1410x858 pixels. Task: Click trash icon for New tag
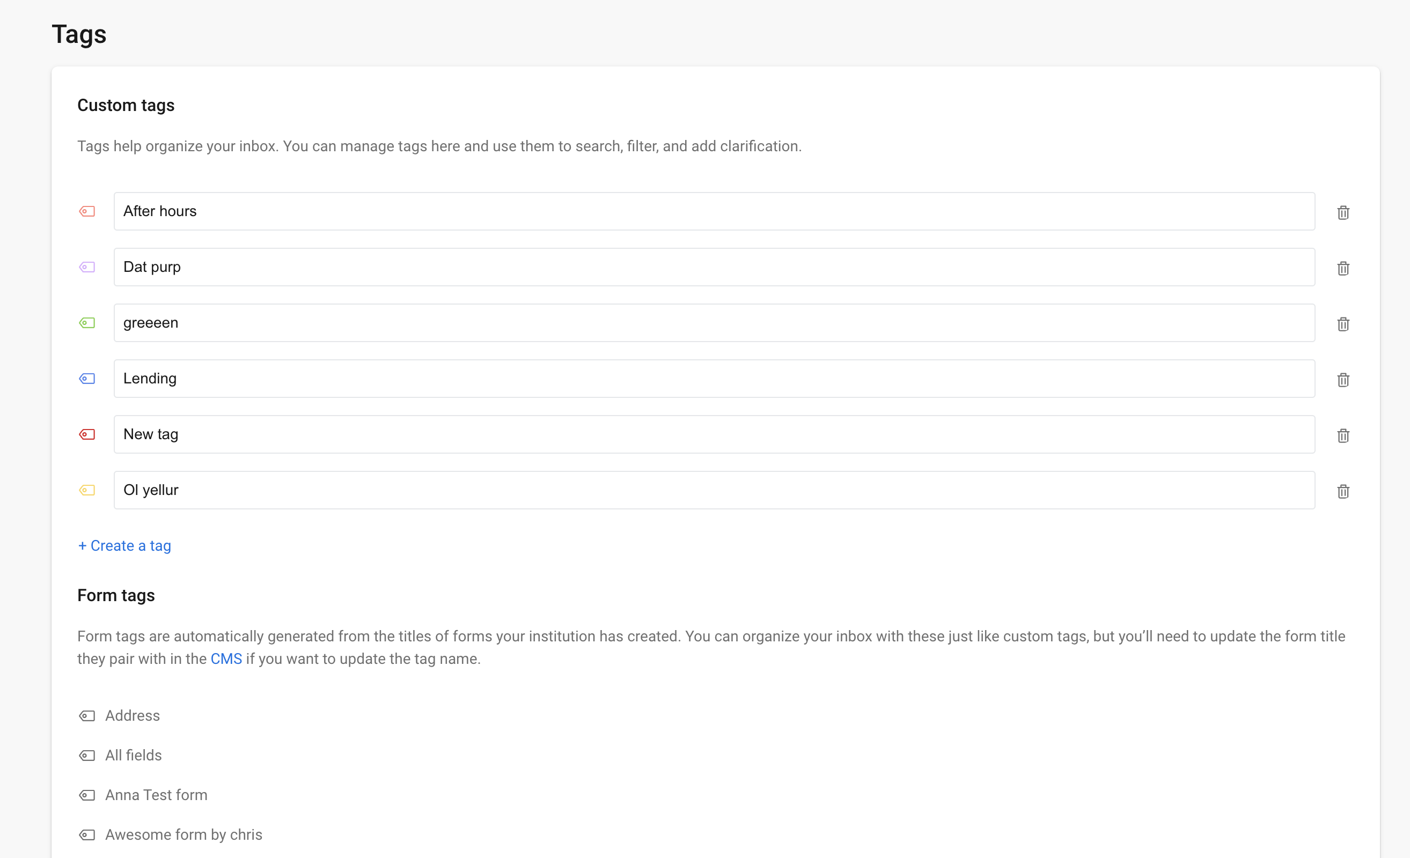tap(1342, 436)
